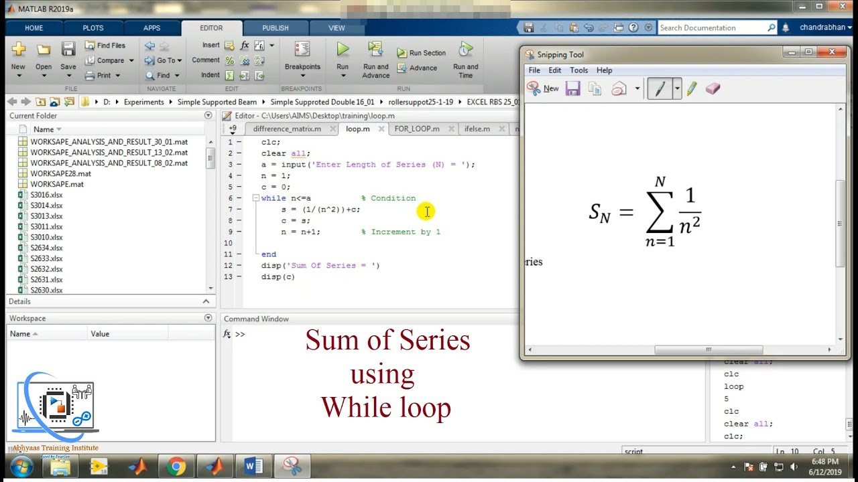
Task: Click the green Run icon
Action: tap(343, 49)
